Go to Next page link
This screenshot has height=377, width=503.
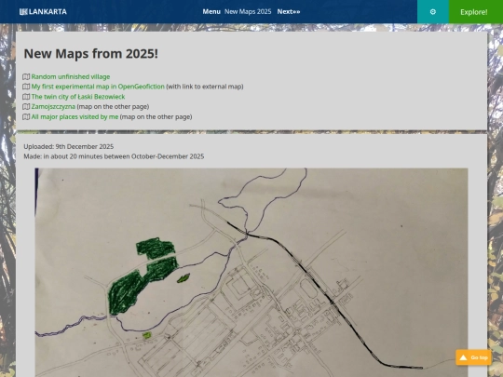(x=289, y=11)
